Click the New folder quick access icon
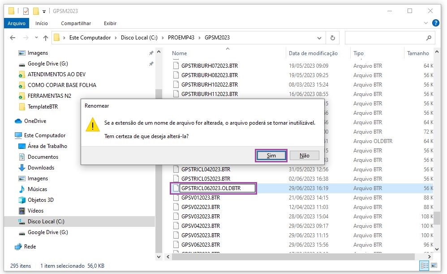 click(x=36, y=11)
